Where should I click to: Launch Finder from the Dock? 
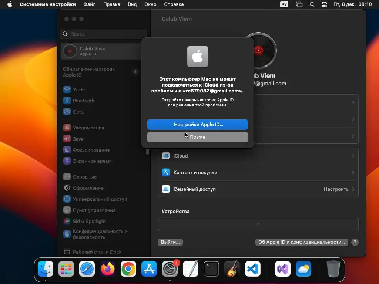coord(46,269)
